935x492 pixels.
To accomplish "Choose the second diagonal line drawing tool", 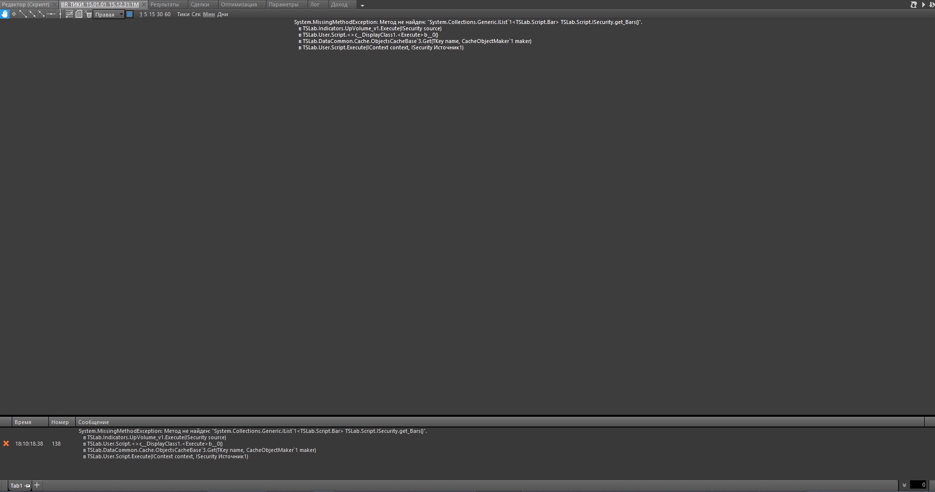I will 32,14.
